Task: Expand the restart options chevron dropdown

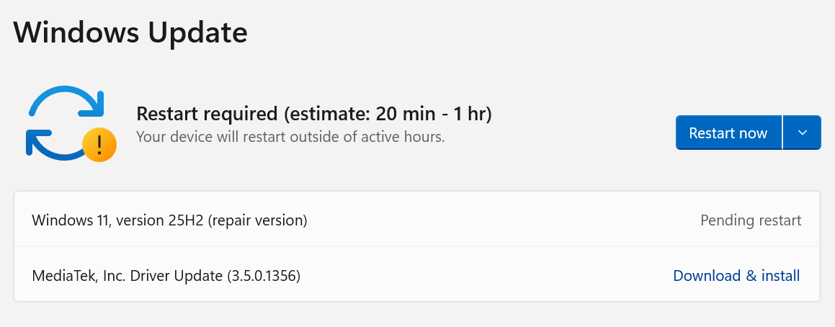Action: click(x=802, y=133)
